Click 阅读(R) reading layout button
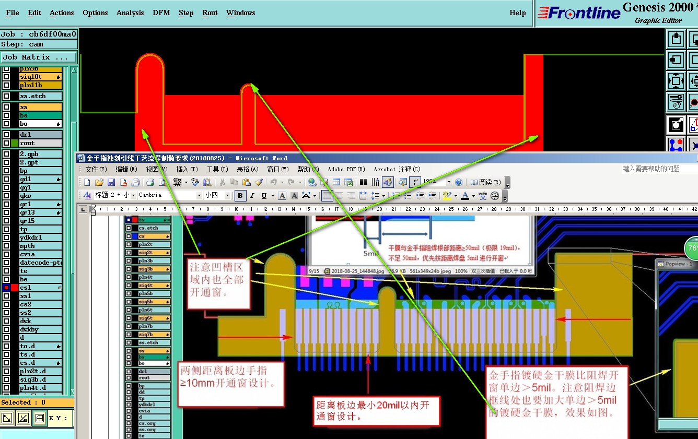This screenshot has width=698, height=439. click(486, 182)
